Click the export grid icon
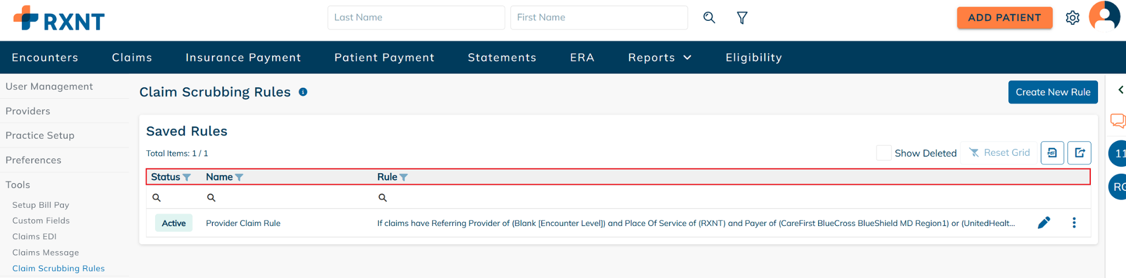The width and height of the screenshot is (1126, 278). 1079,153
